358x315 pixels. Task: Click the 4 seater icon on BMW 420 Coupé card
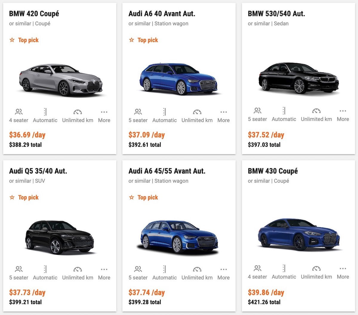click(19, 112)
